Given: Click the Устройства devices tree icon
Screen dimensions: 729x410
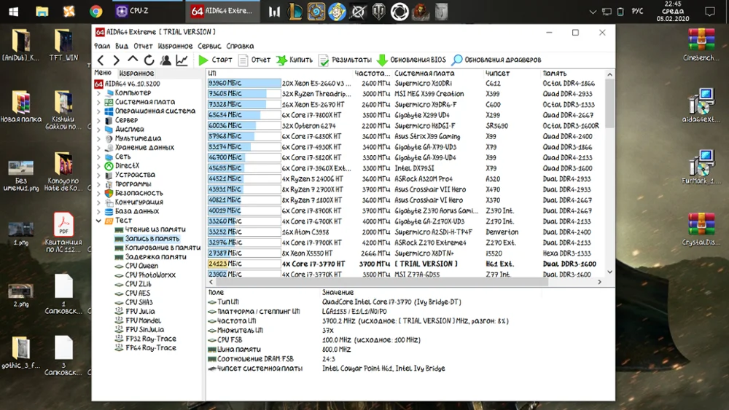Looking at the screenshot, I should 109,175.
